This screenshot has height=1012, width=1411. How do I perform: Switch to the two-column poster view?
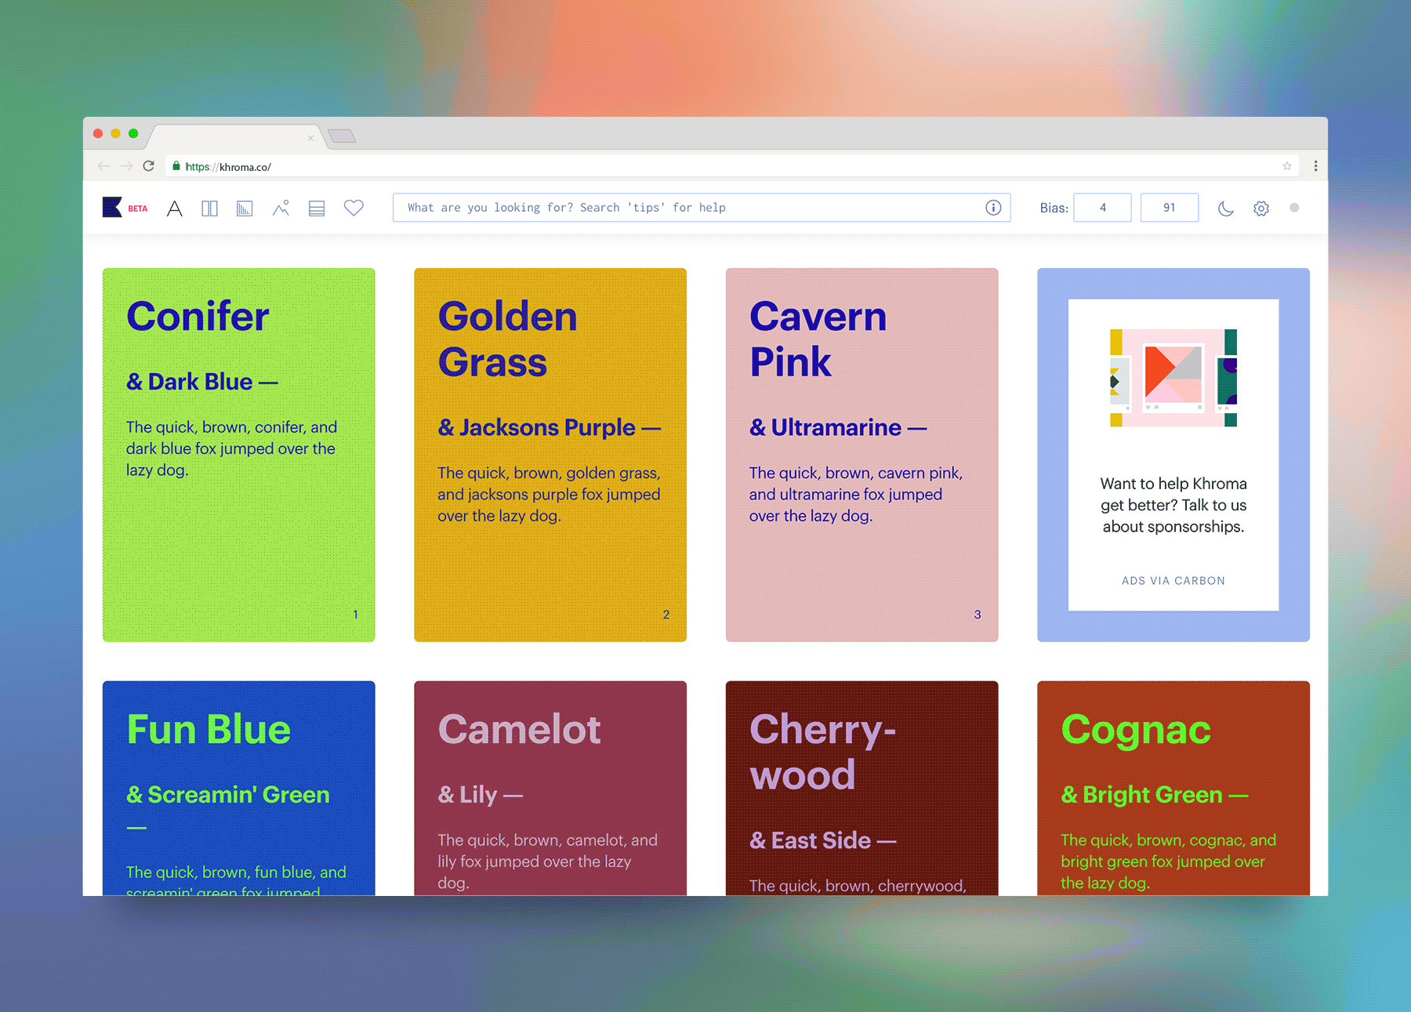click(209, 209)
